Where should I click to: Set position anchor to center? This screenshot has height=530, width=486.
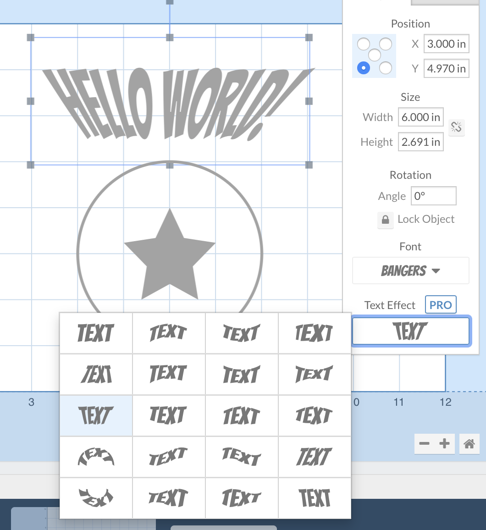[375, 55]
